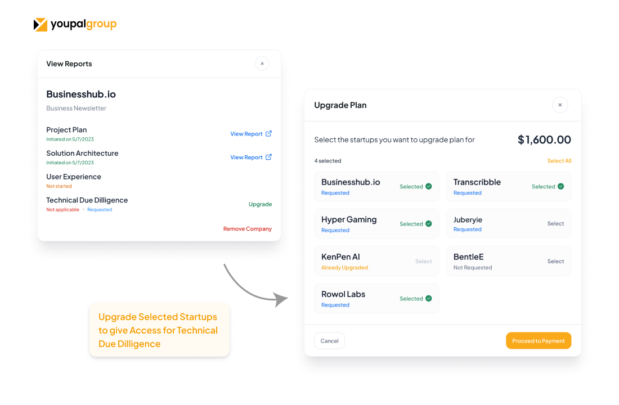619x405 pixels.
Task: Open external link icon for Solution Architecture report
Action: (x=268, y=157)
